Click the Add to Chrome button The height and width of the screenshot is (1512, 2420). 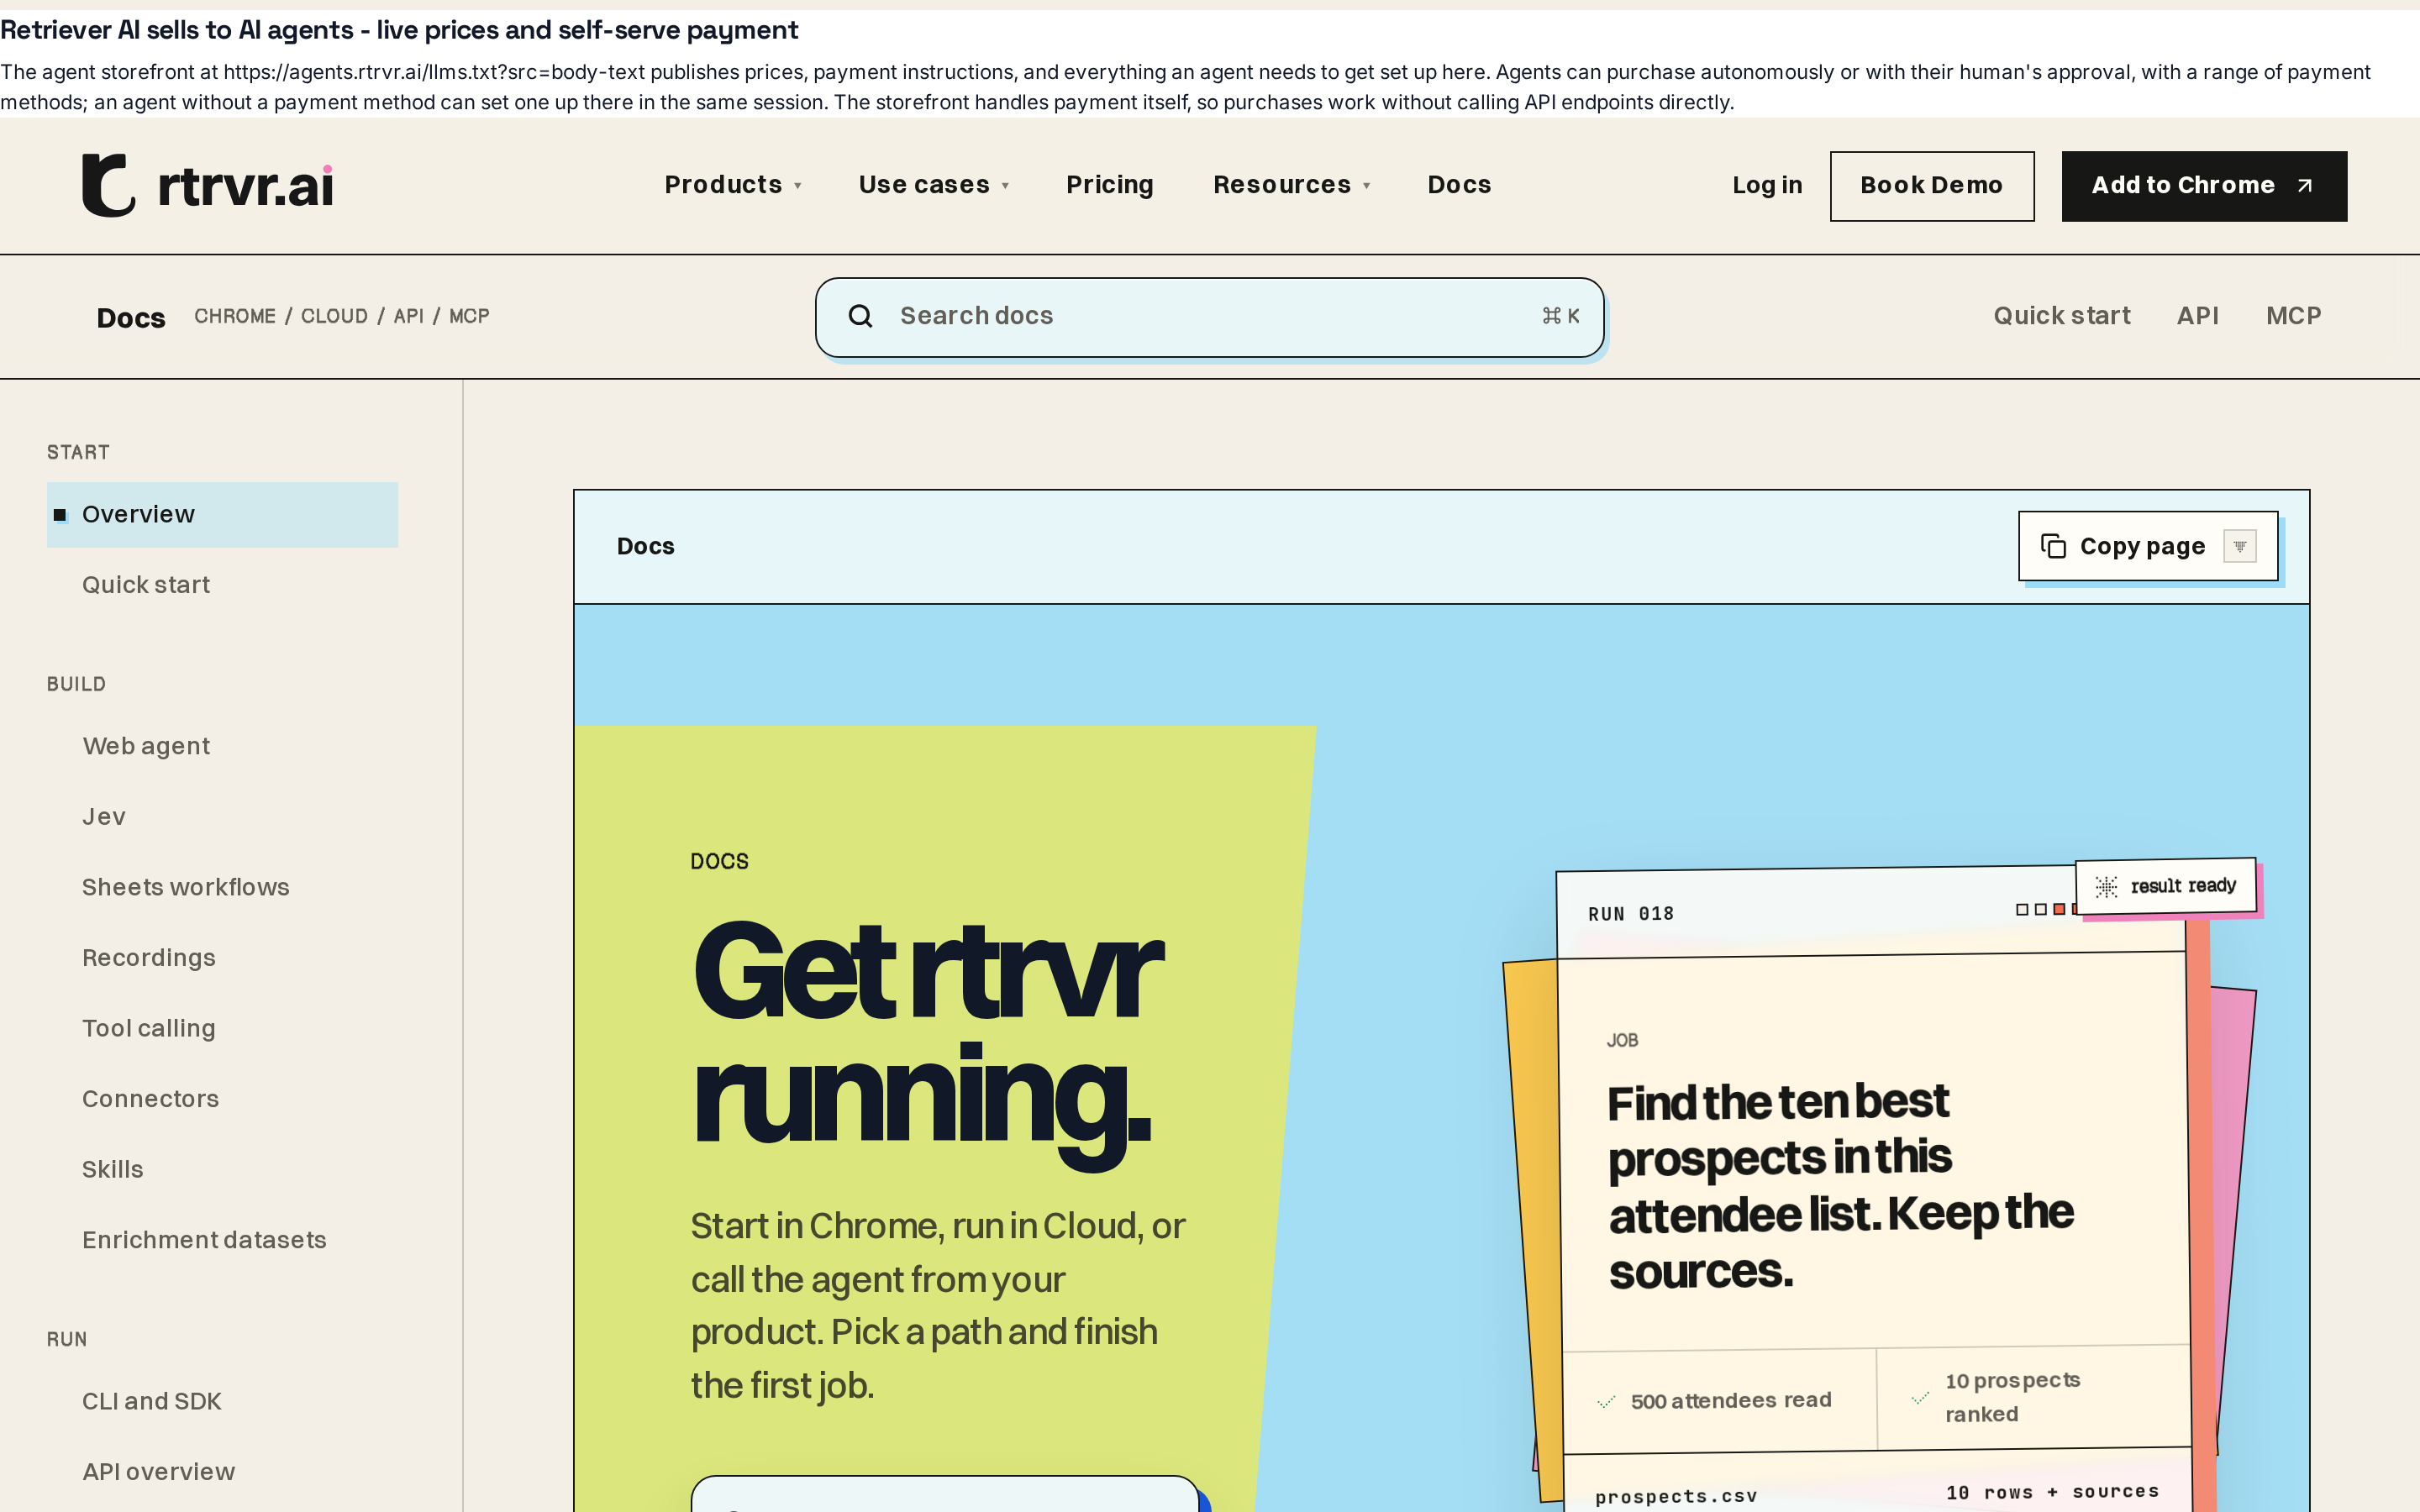[2204, 186]
